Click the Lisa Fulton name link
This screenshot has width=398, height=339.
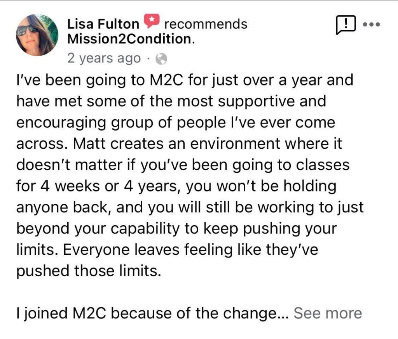tap(103, 24)
